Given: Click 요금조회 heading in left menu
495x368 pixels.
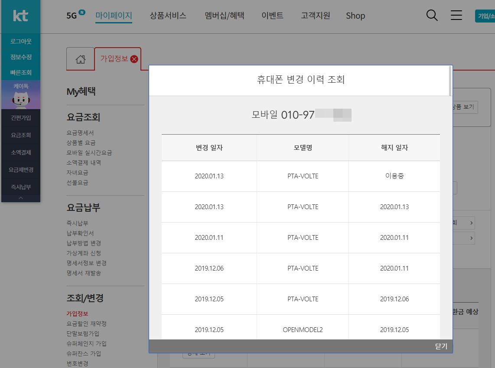Looking at the screenshot, I should (83, 117).
